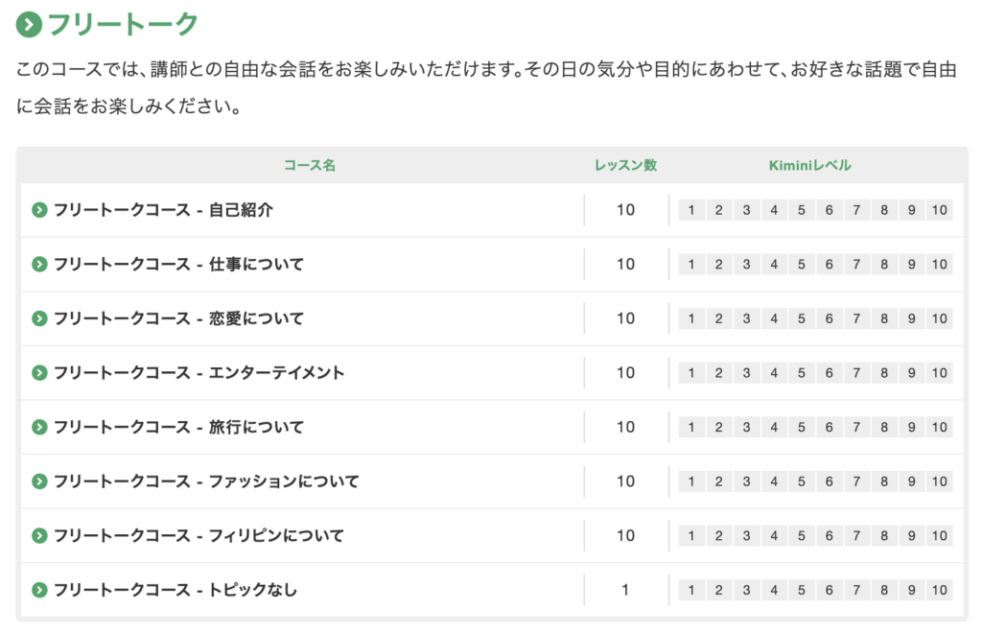Click the Kiminiレベル column header
The width and height of the screenshot is (982, 633).
[x=809, y=165]
